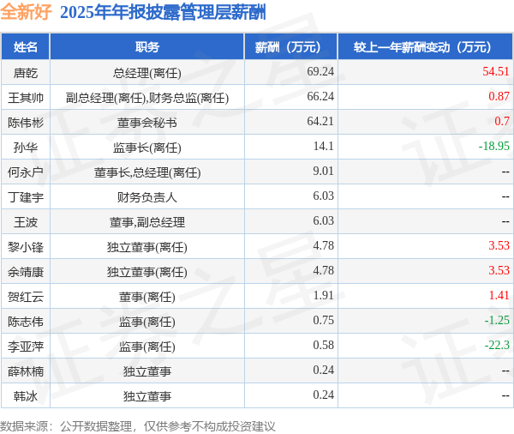Click 独立董事(离任) in 黎小锋 row

tap(147, 247)
